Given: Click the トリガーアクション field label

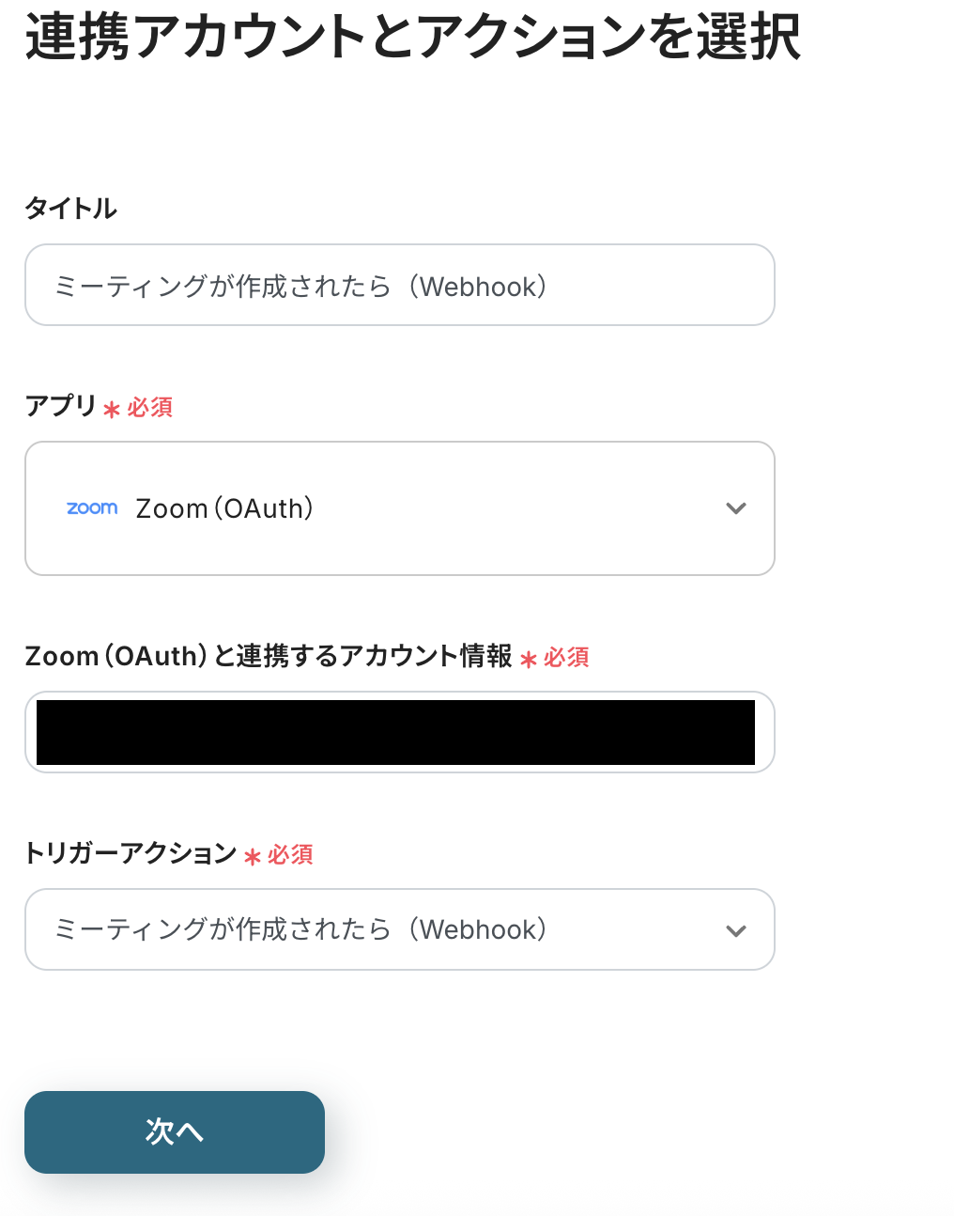Looking at the screenshot, I should click(131, 853).
